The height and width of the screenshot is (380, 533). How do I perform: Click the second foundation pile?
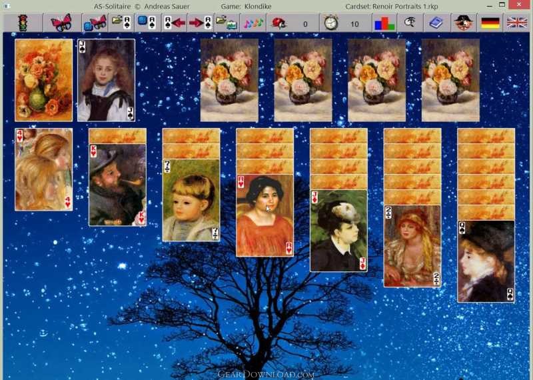click(303, 80)
